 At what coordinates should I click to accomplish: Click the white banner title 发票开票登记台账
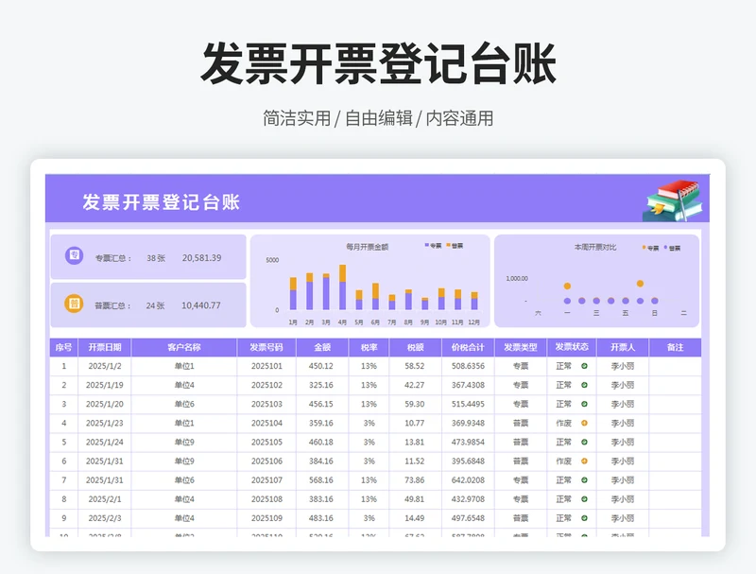coord(161,201)
